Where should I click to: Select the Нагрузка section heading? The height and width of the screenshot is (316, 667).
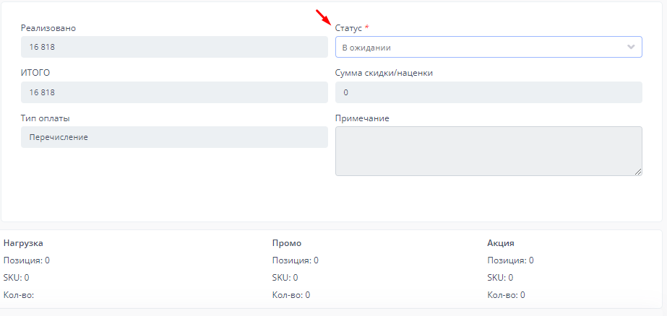(x=23, y=243)
